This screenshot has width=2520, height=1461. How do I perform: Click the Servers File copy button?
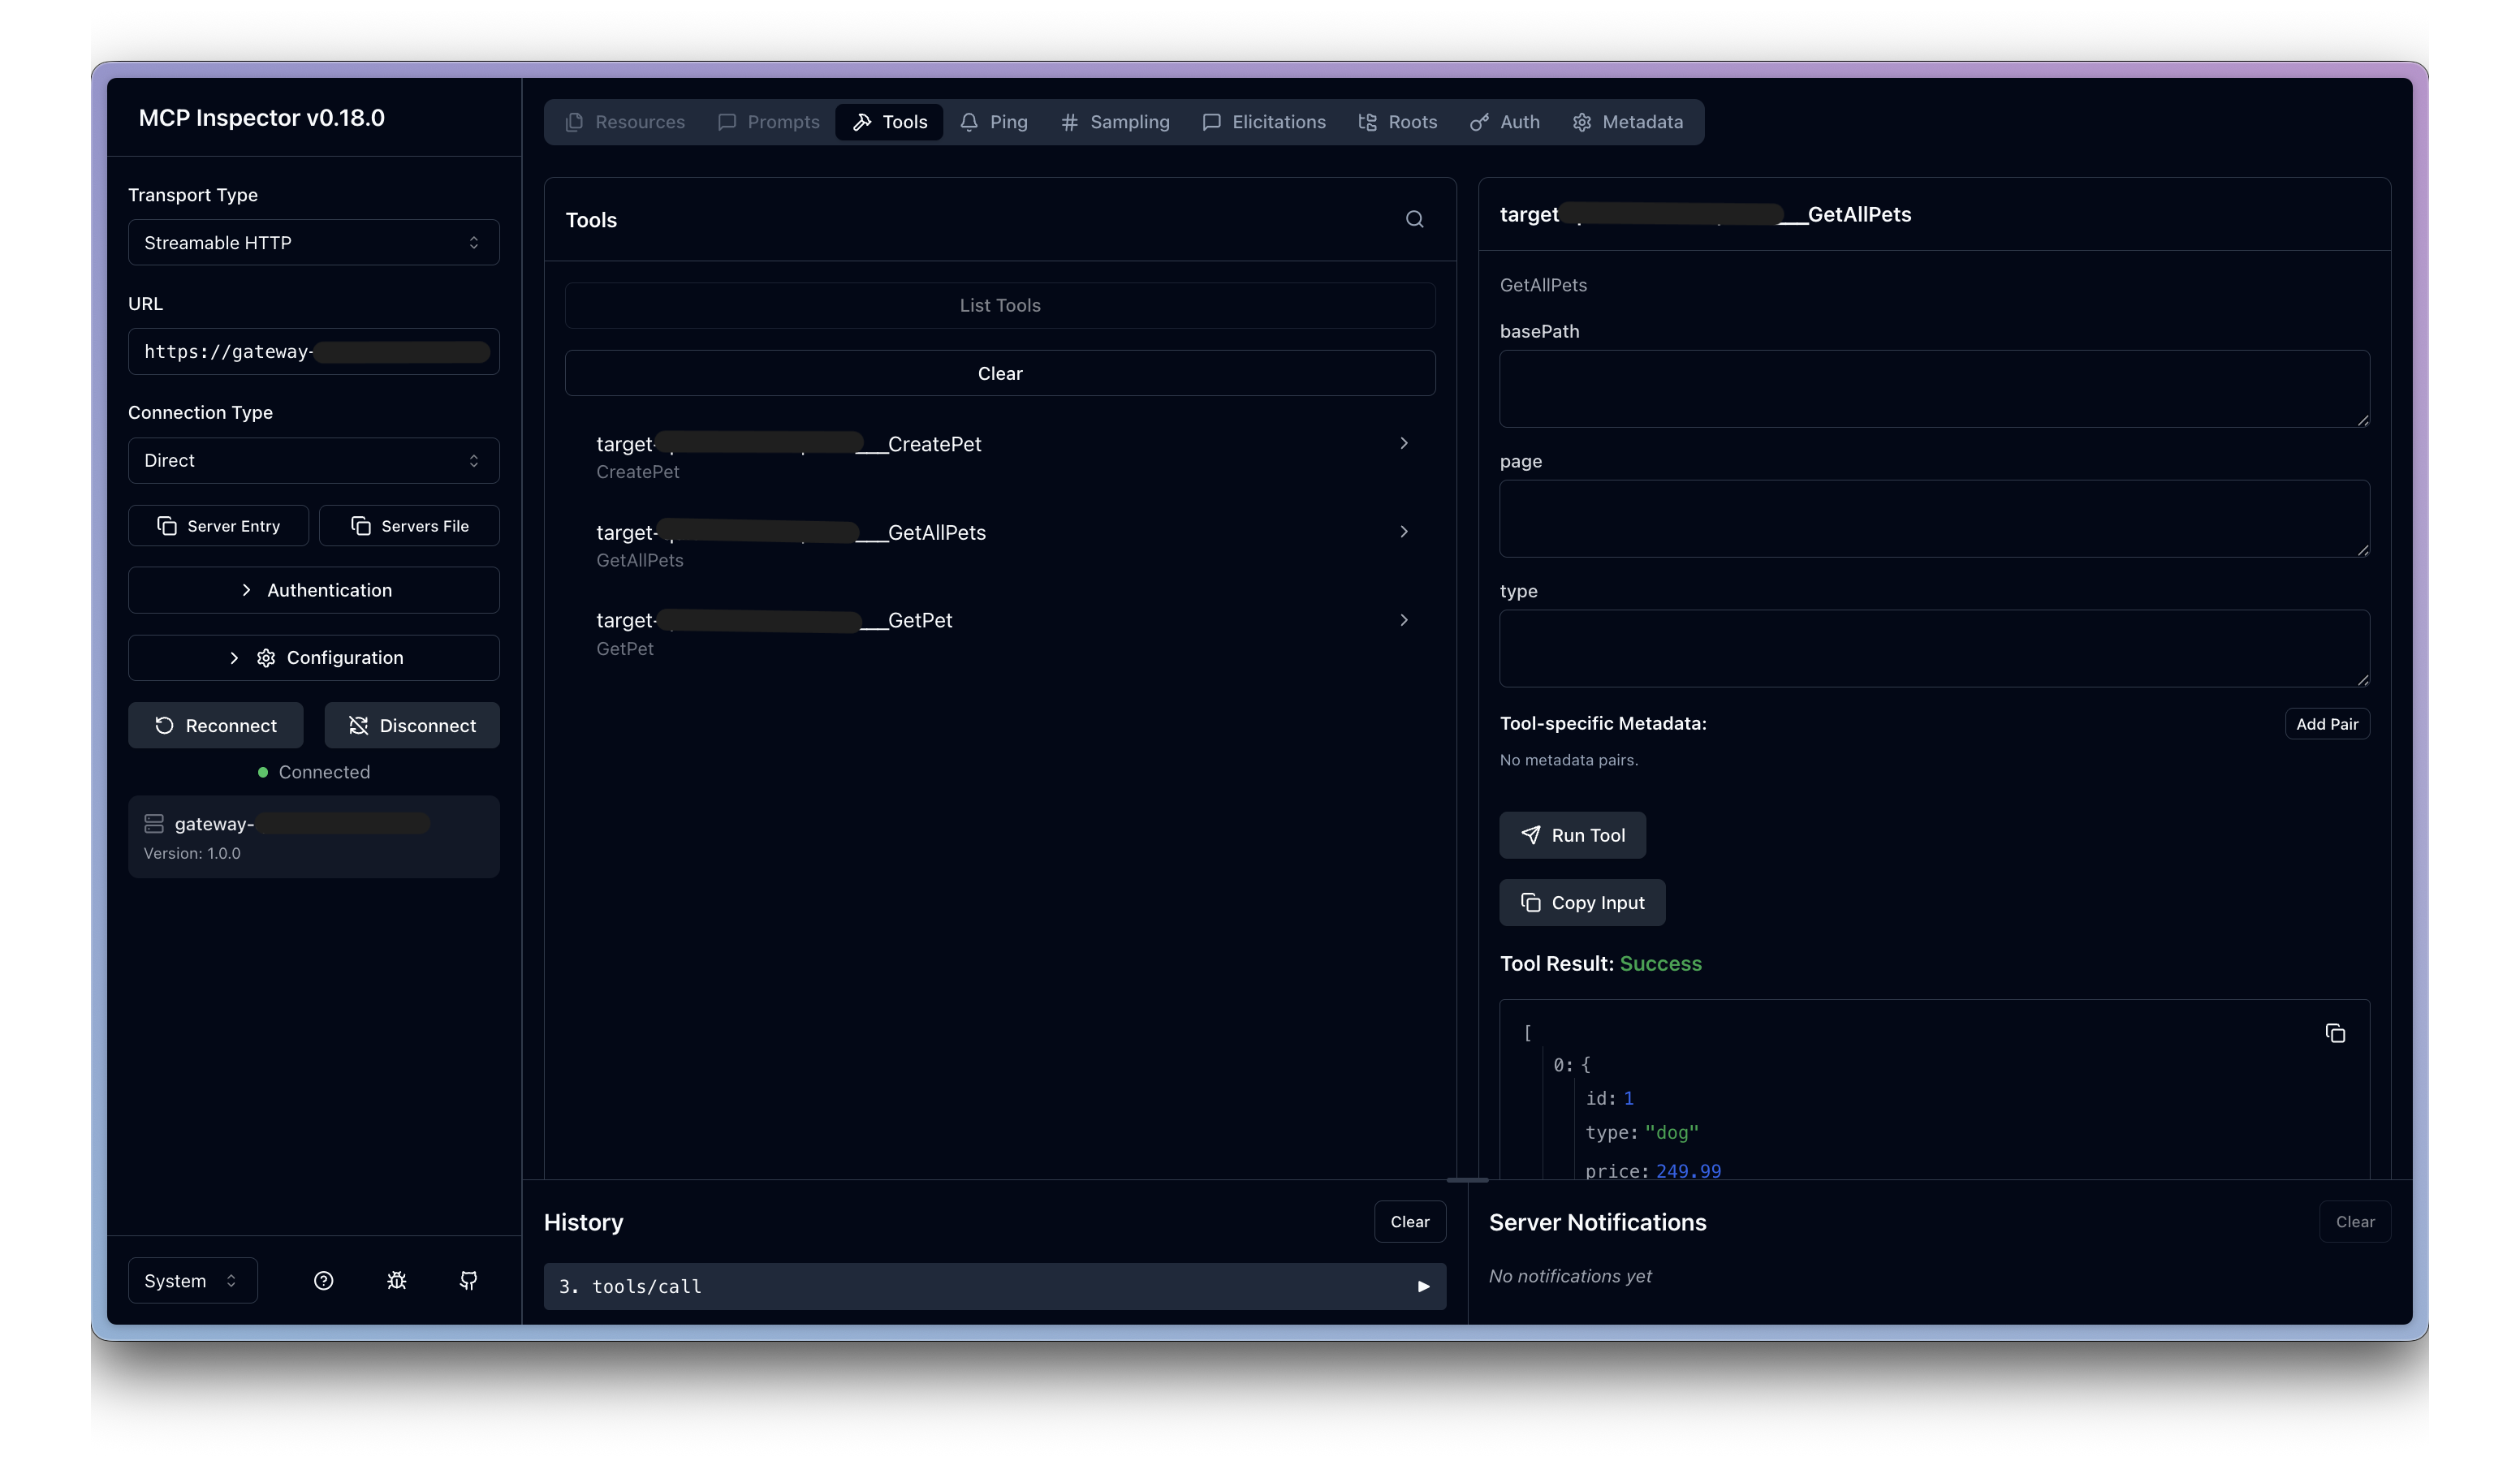pos(409,526)
